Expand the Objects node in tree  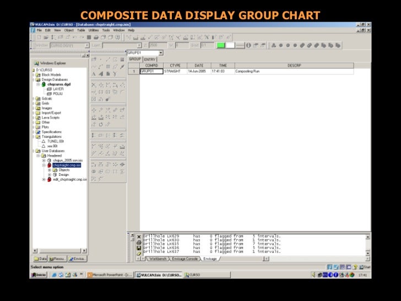[49, 170]
